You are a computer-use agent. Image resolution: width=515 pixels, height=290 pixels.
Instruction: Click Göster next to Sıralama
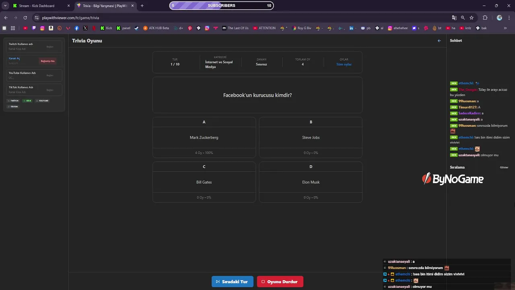pyautogui.click(x=504, y=167)
